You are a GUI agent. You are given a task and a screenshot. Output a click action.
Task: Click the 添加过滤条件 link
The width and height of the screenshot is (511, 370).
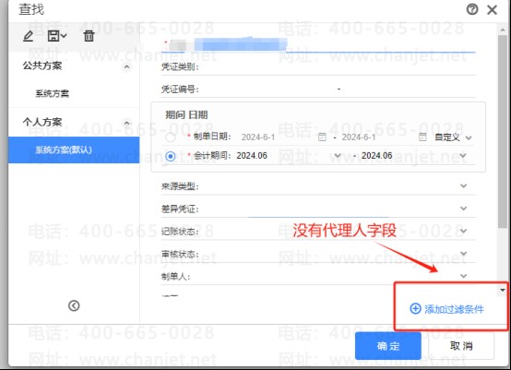tap(446, 309)
